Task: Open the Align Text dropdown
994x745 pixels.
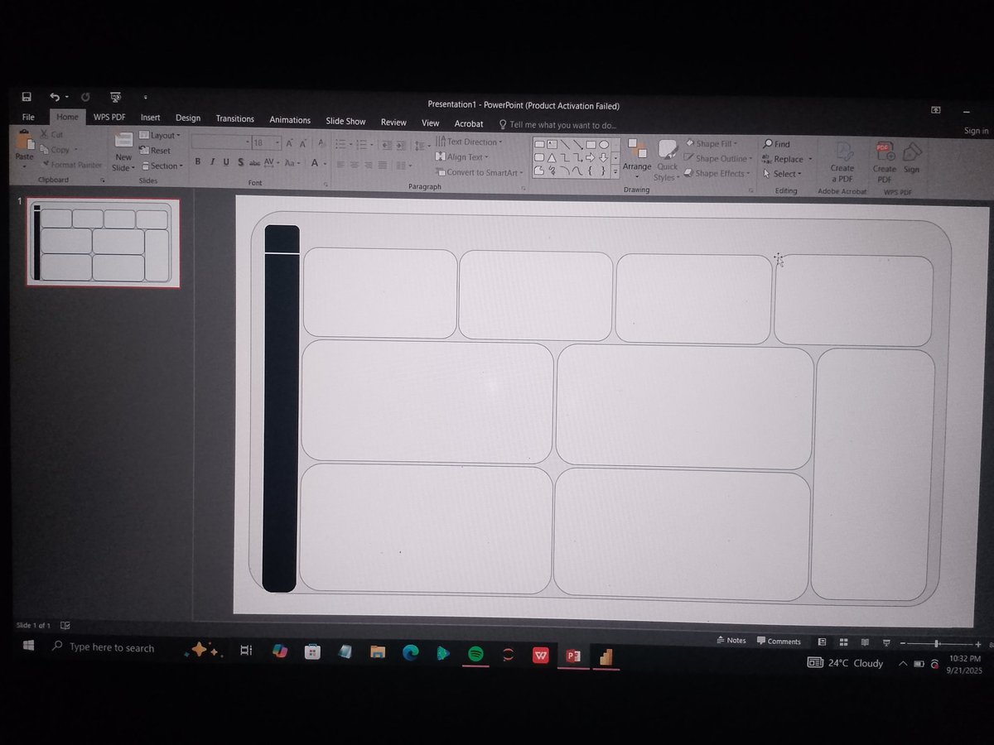Action: [x=462, y=156]
